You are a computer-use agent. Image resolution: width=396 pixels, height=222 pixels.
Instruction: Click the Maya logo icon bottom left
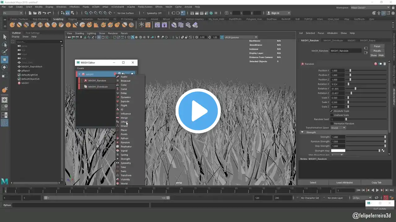coord(4,182)
